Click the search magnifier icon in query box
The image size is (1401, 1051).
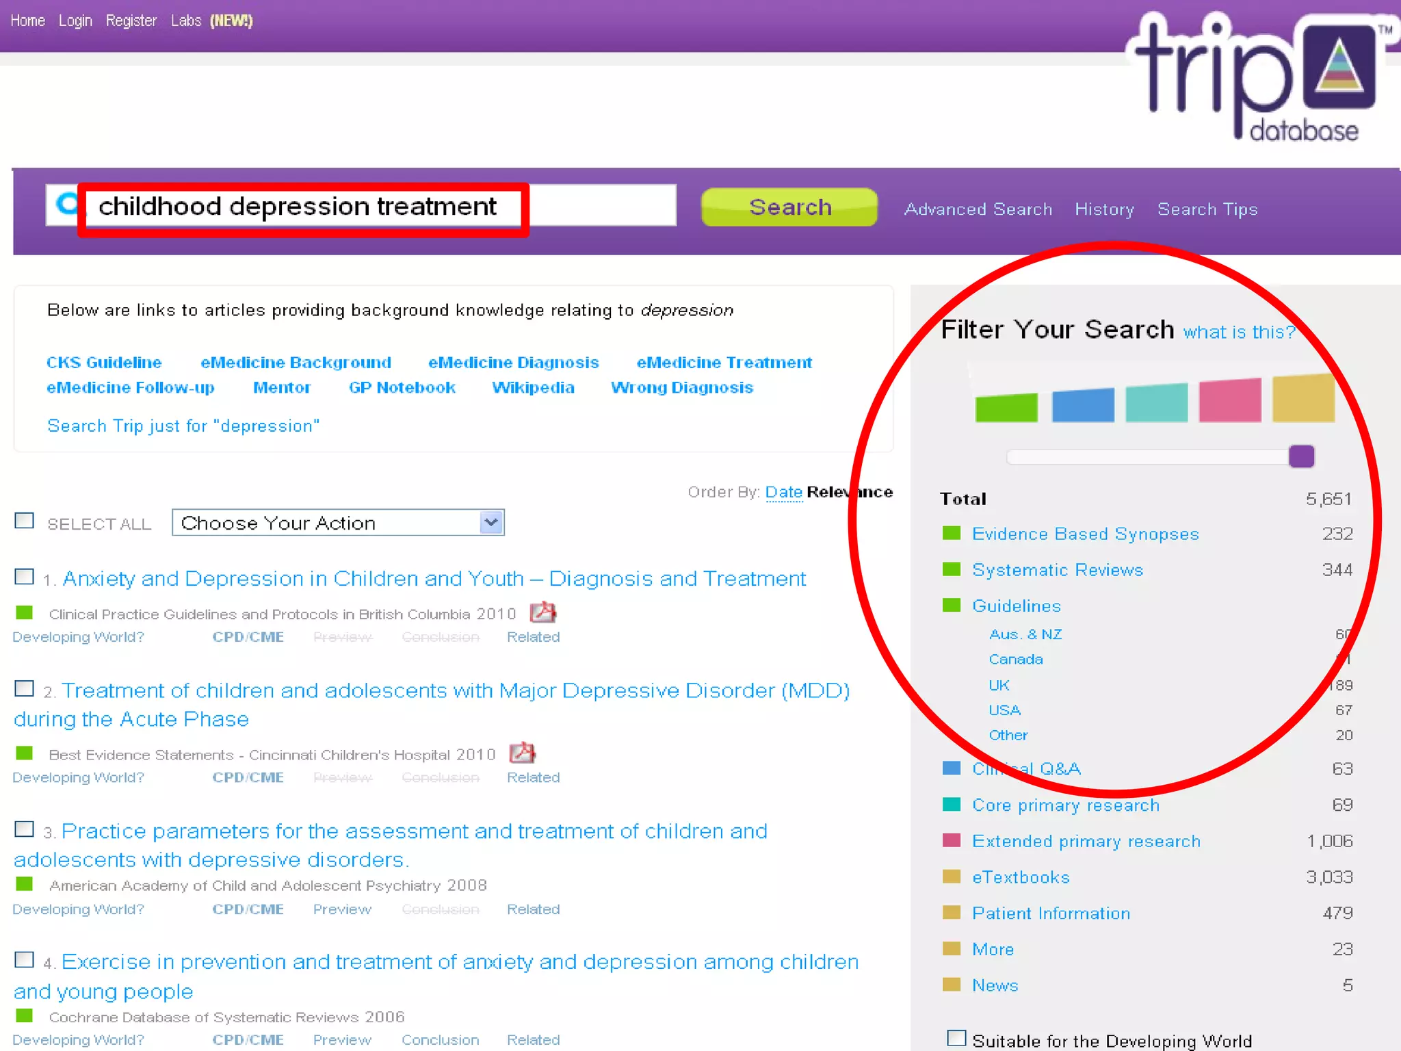point(67,204)
